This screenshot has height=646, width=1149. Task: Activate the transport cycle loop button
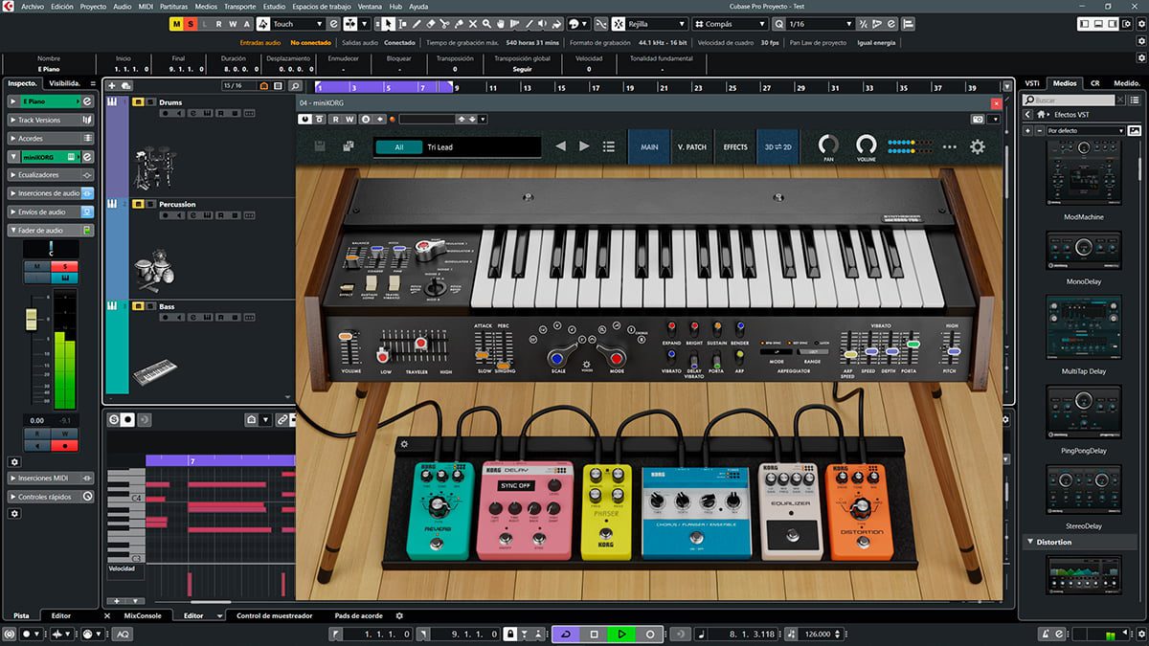(x=566, y=634)
